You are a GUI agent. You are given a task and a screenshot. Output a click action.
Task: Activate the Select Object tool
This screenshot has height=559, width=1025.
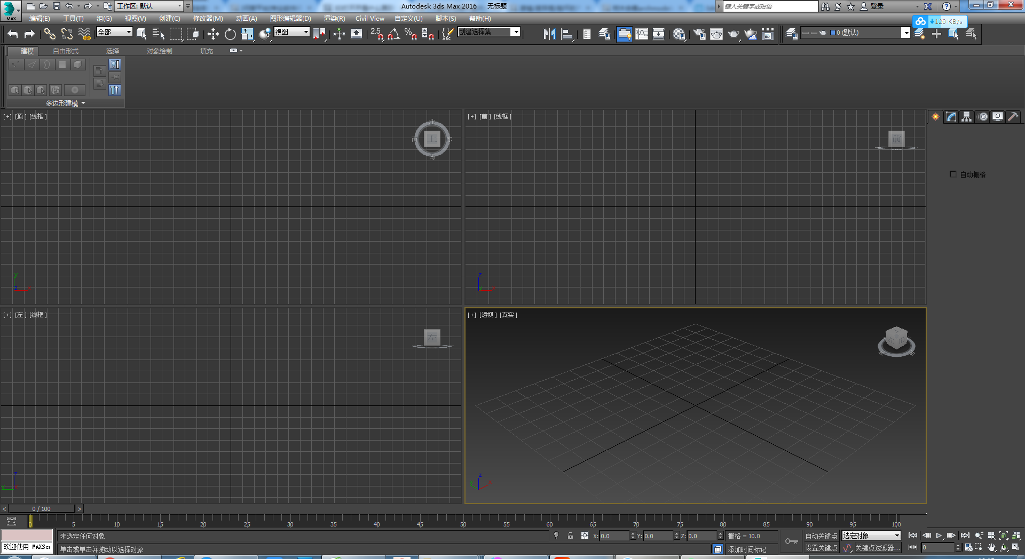(141, 34)
